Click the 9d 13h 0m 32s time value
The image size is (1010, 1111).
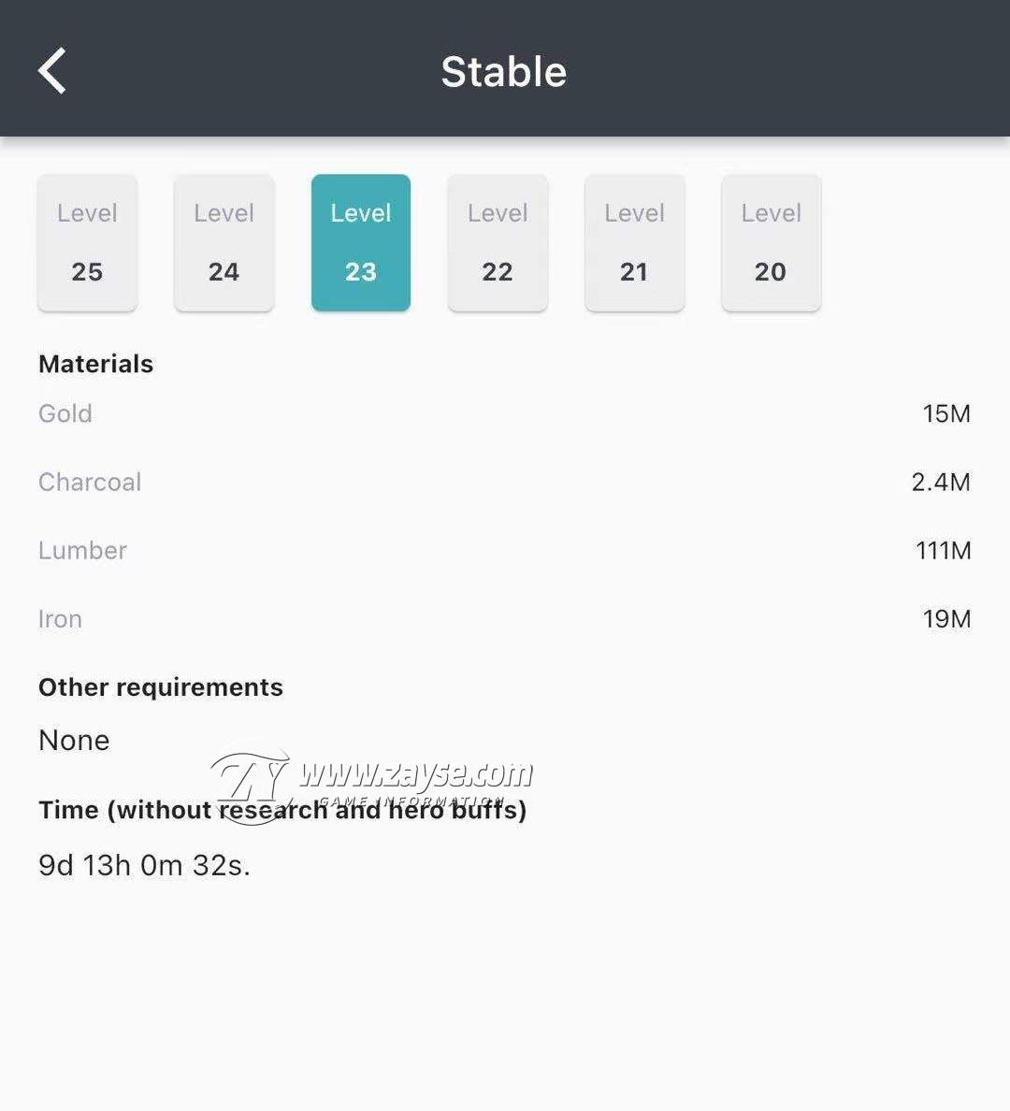[x=145, y=865]
